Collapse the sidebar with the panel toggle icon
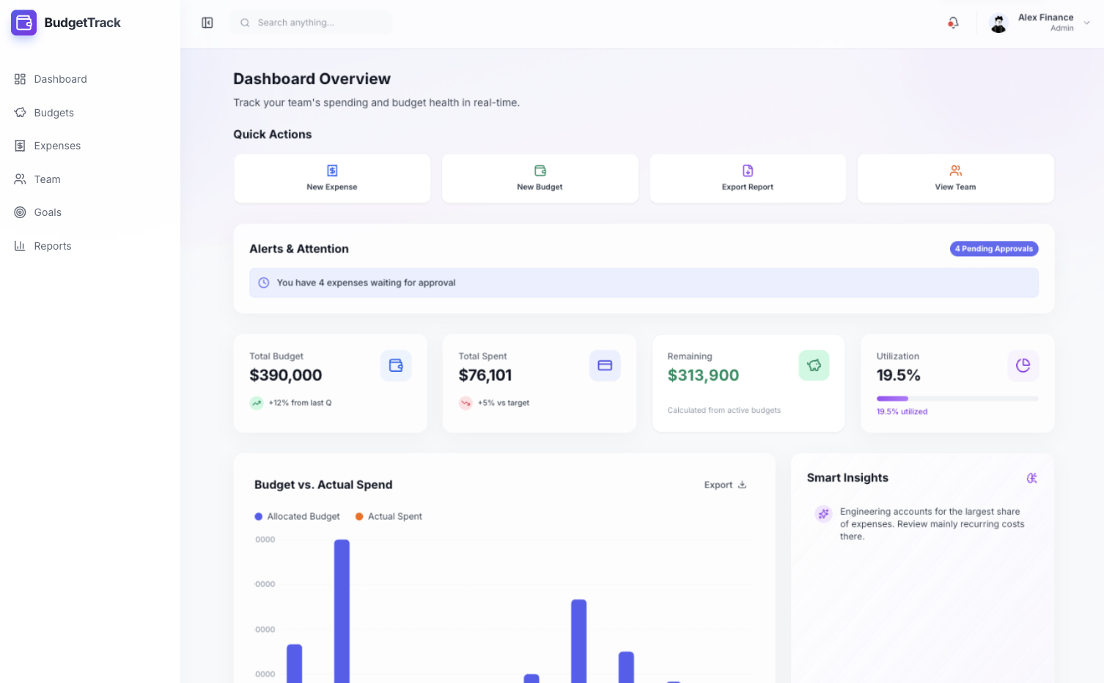The image size is (1104, 683). (x=207, y=23)
